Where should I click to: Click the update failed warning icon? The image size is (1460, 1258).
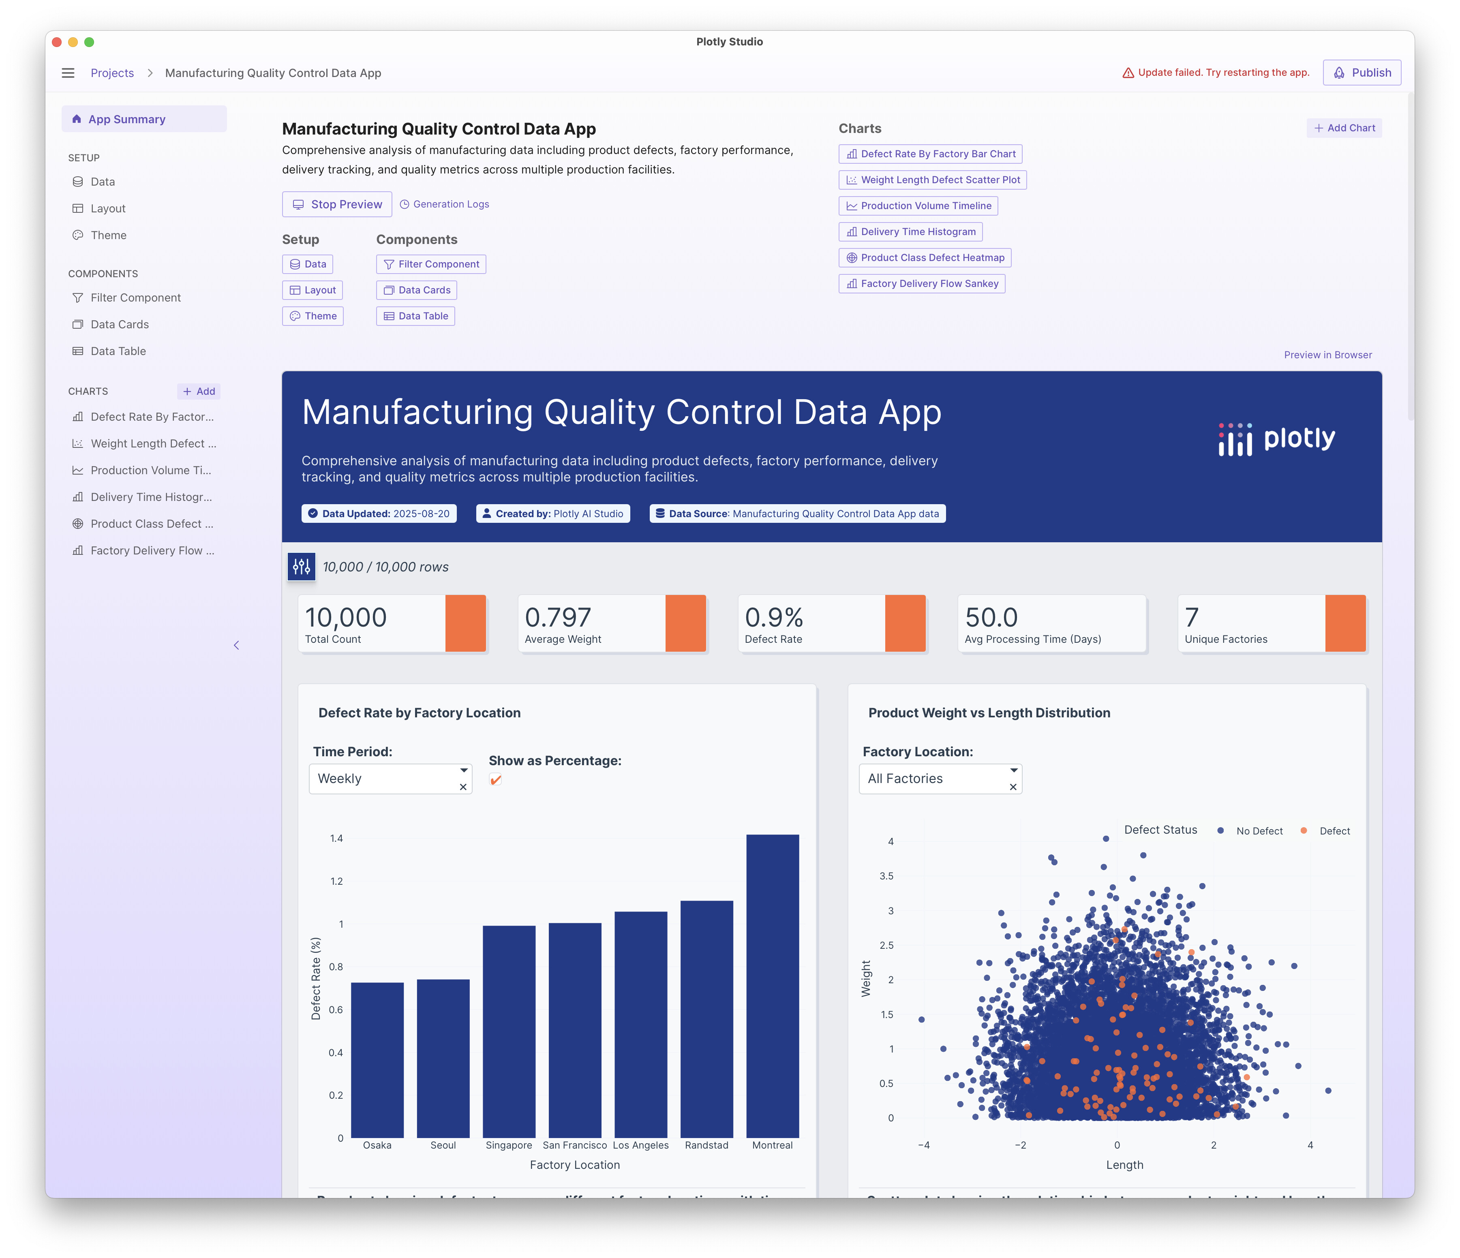pos(1127,73)
